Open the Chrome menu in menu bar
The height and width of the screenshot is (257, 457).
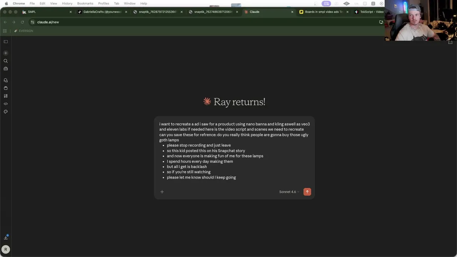click(x=19, y=4)
